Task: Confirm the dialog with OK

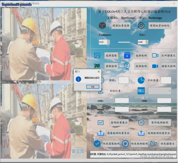Action: [x=93, y=87]
